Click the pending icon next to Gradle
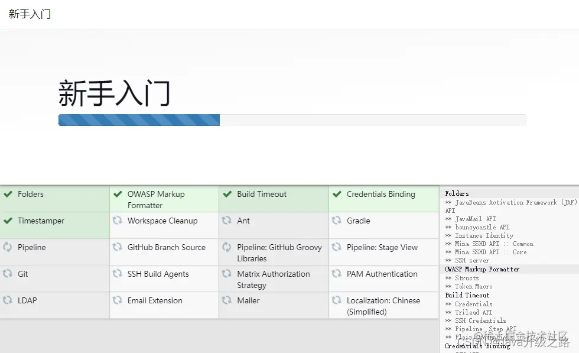 tap(336, 221)
